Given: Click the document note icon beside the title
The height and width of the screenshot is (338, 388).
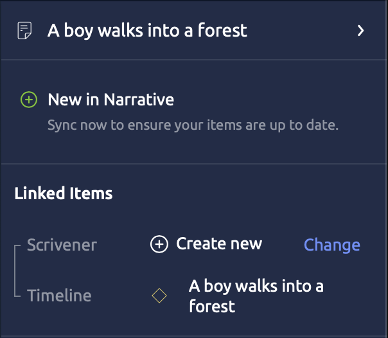Looking at the screenshot, I should [x=25, y=30].
